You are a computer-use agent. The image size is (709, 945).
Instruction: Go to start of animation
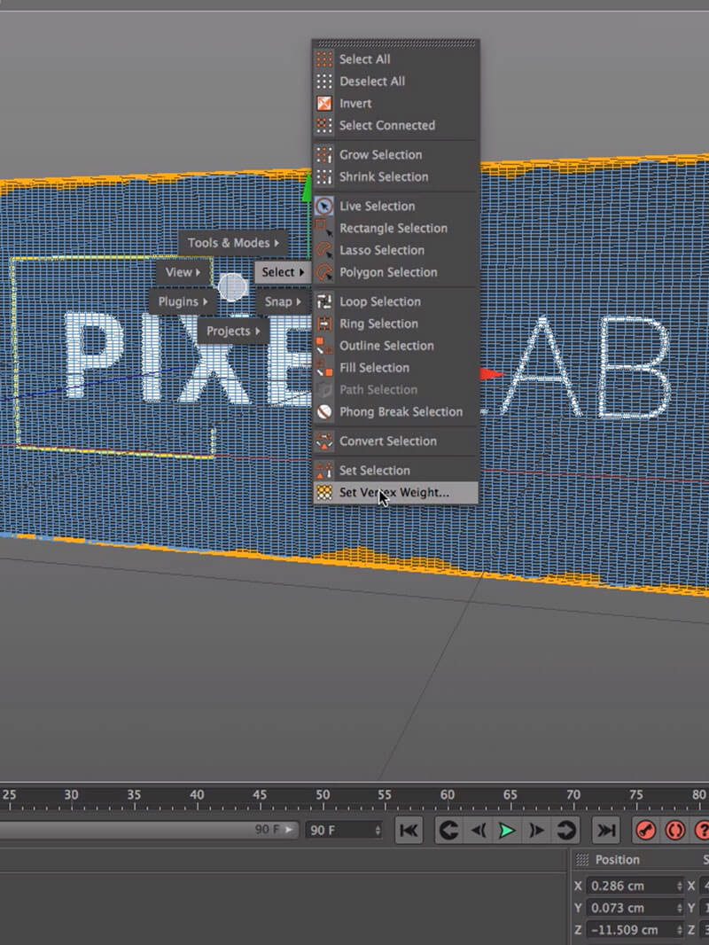[x=409, y=831]
